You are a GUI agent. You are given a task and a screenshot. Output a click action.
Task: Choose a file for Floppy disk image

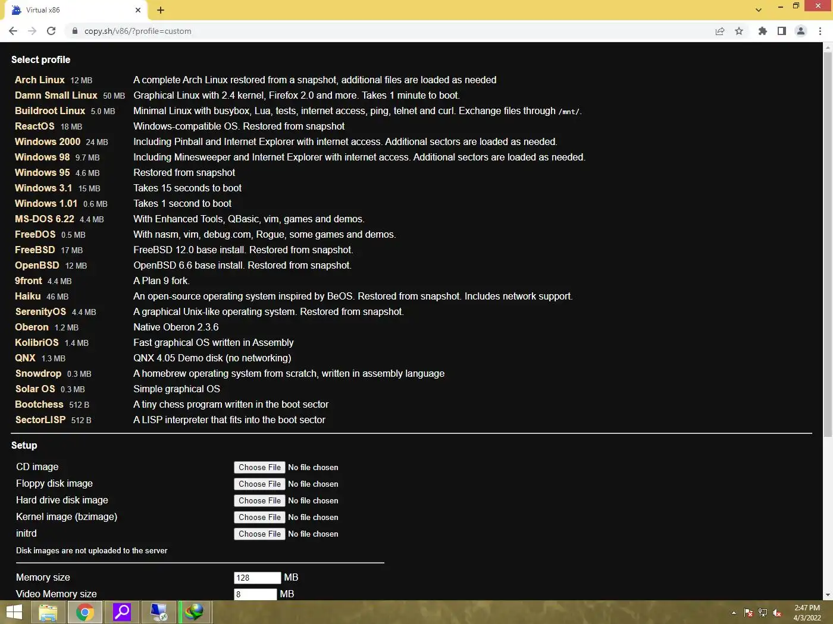[259, 484]
